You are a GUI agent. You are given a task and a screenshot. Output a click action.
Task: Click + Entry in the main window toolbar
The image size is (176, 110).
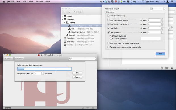click(67, 12)
